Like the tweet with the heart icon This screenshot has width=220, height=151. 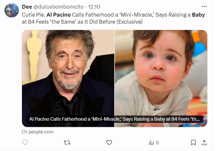tap(109, 142)
